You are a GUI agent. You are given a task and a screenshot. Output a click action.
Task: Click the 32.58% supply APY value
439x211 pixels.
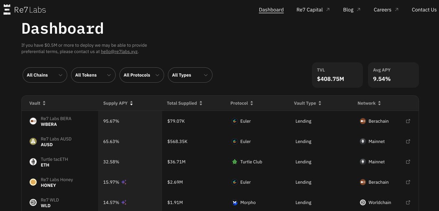pyautogui.click(x=111, y=162)
